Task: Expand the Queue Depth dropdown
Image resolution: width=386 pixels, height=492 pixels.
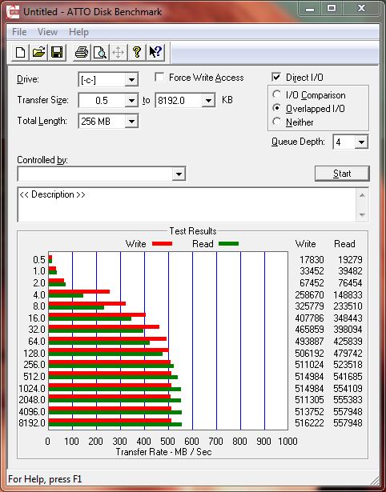Action: pos(361,142)
